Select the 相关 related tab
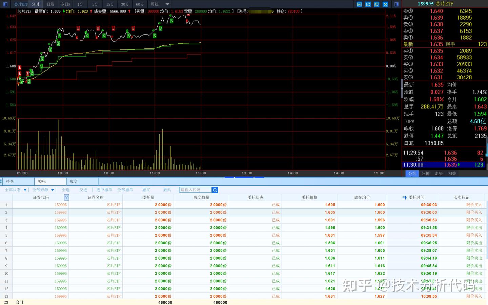The height and width of the screenshot is (305, 488). (x=452, y=173)
